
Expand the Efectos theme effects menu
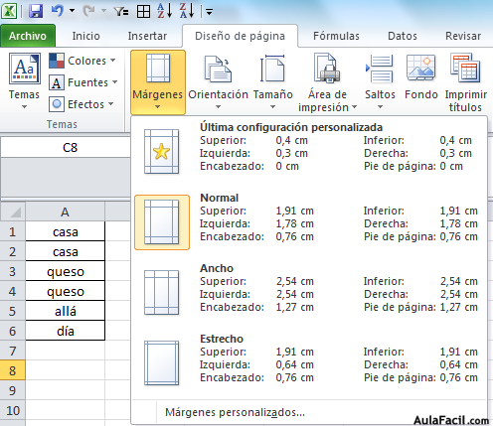pyautogui.click(x=82, y=104)
